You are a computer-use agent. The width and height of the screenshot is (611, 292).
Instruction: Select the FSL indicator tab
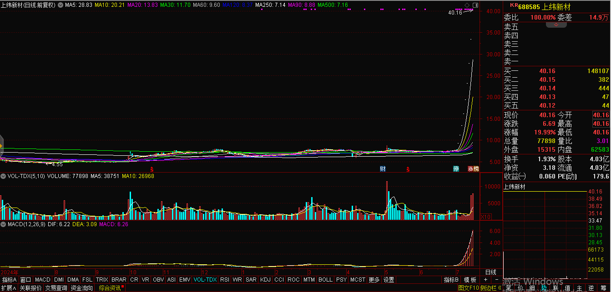click(x=87, y=280)
